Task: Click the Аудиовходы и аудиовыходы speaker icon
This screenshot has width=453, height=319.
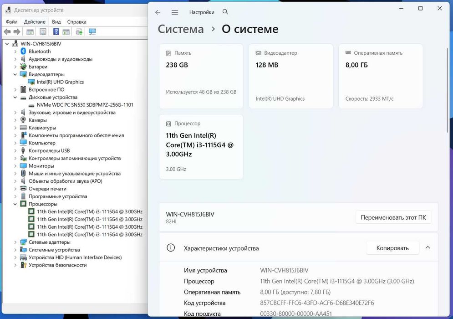Action: (23, 59)
